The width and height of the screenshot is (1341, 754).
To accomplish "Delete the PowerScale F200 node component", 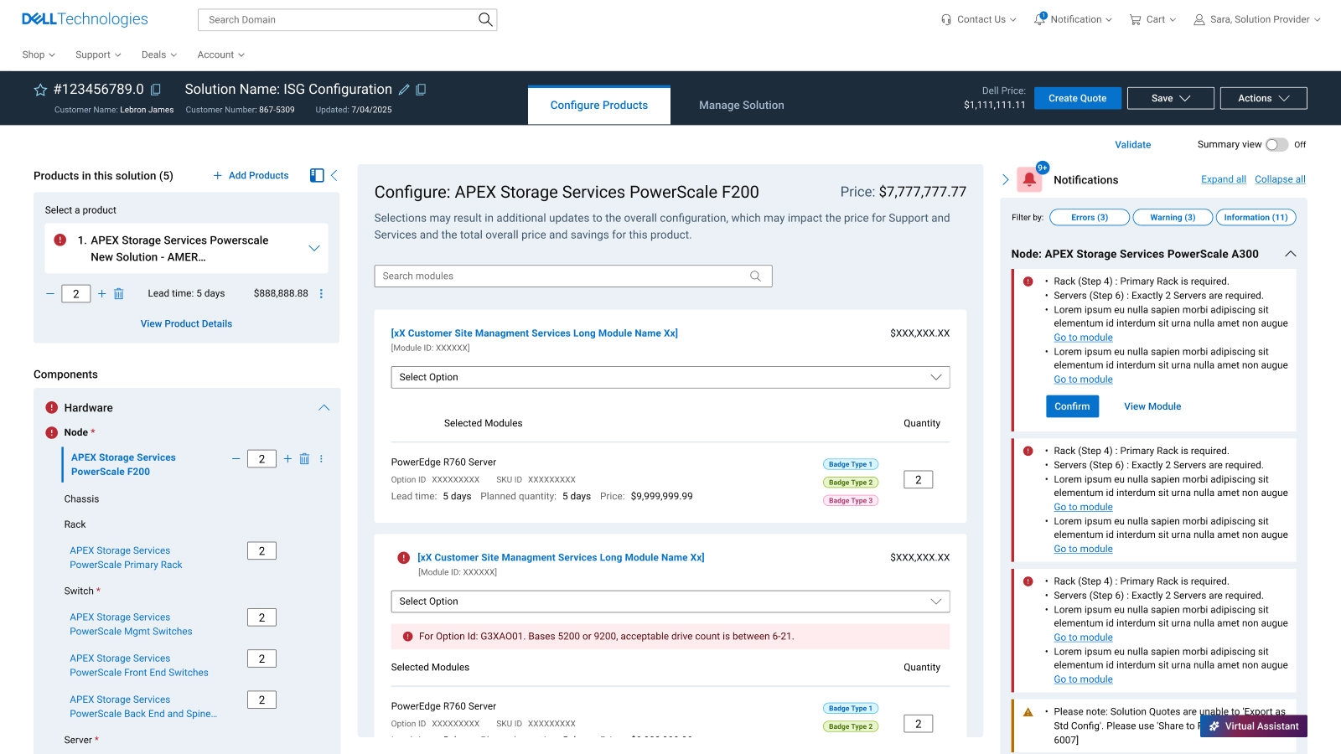I will pyautogui.click(x=304, y=459).
